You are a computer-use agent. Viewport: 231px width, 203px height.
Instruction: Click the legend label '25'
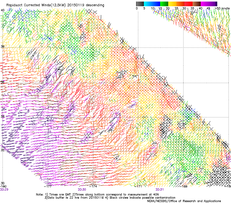tap(176, 8)
